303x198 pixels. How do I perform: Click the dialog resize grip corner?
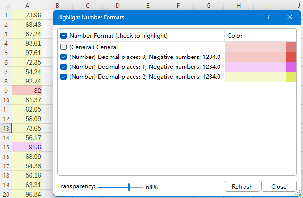point(298,193)
